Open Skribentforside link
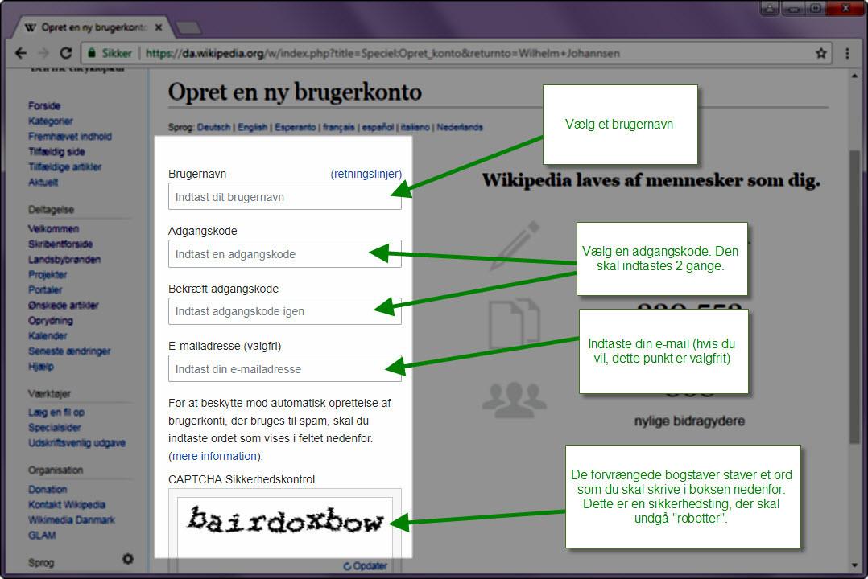The height and width of the screenshot is (579, 868). (60, 244)
